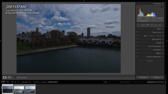Select the Radial Filter tool
Image resolution: width=168 pixels, height=94 pixels.
tap(156, 25)
